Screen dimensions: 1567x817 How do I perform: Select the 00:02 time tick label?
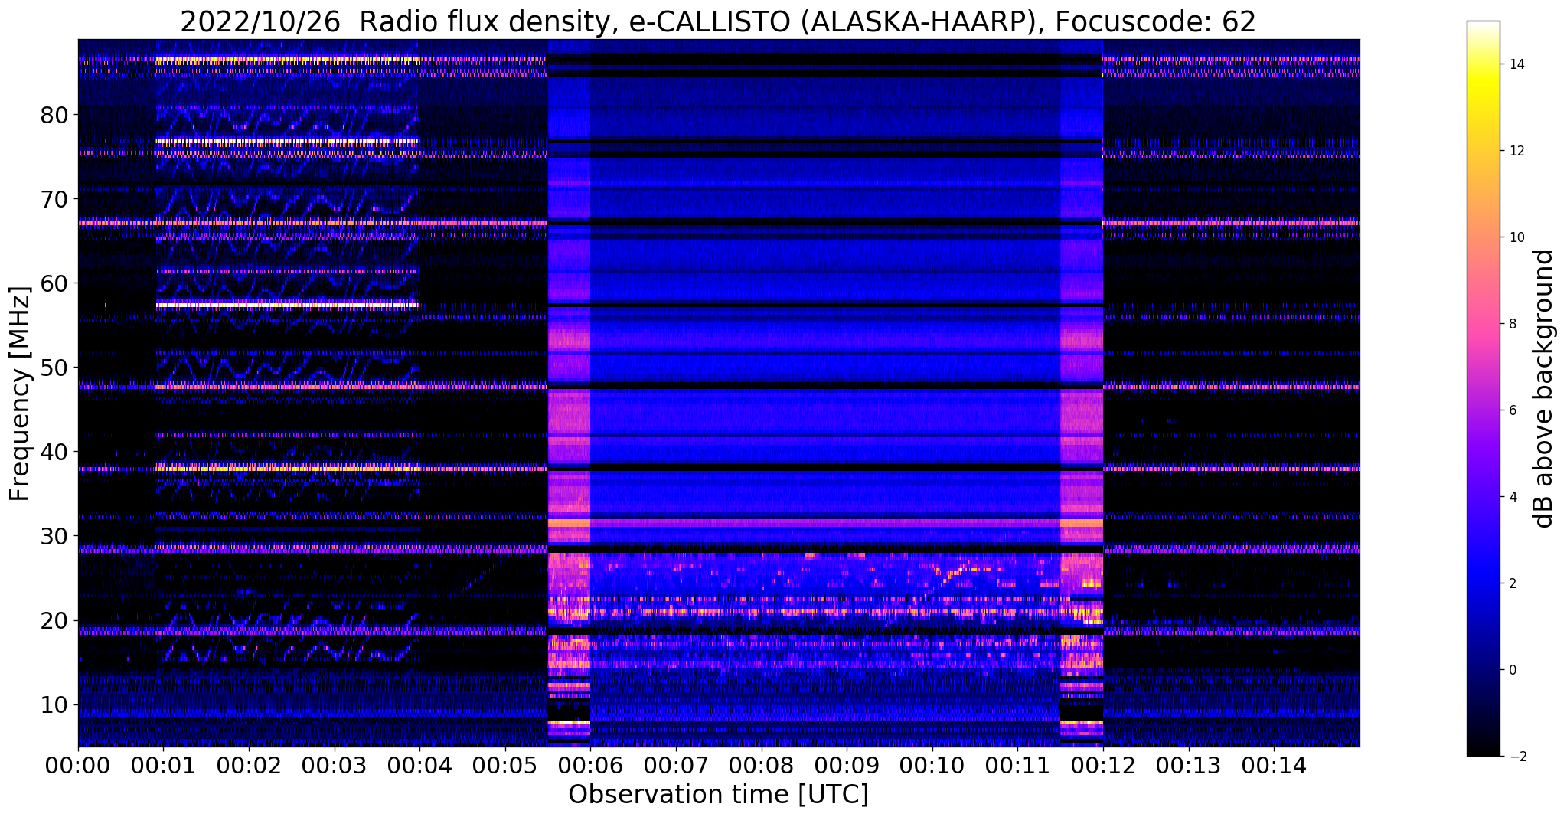coord(249,765)
